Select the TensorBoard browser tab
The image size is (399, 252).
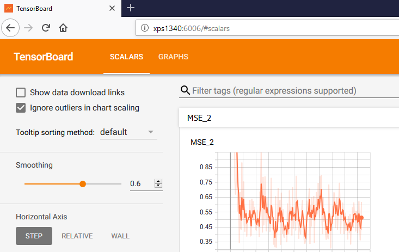coord(60,8)
